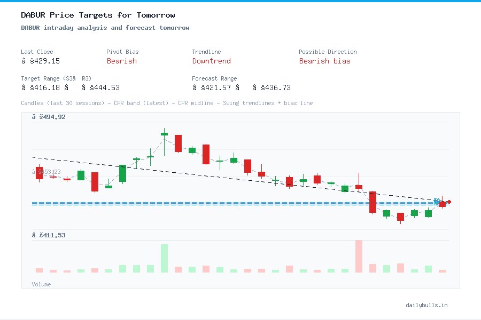
Task: Select the 421.57 forecast low value
Action: 212,87
